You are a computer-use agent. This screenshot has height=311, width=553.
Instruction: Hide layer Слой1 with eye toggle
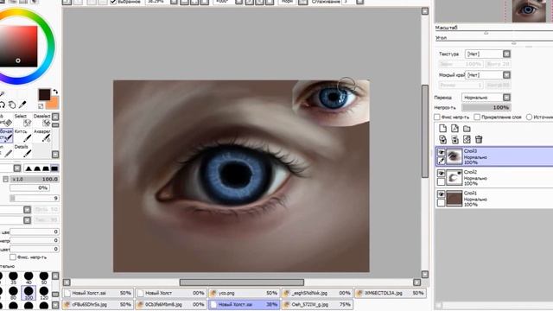coord(441,194)
